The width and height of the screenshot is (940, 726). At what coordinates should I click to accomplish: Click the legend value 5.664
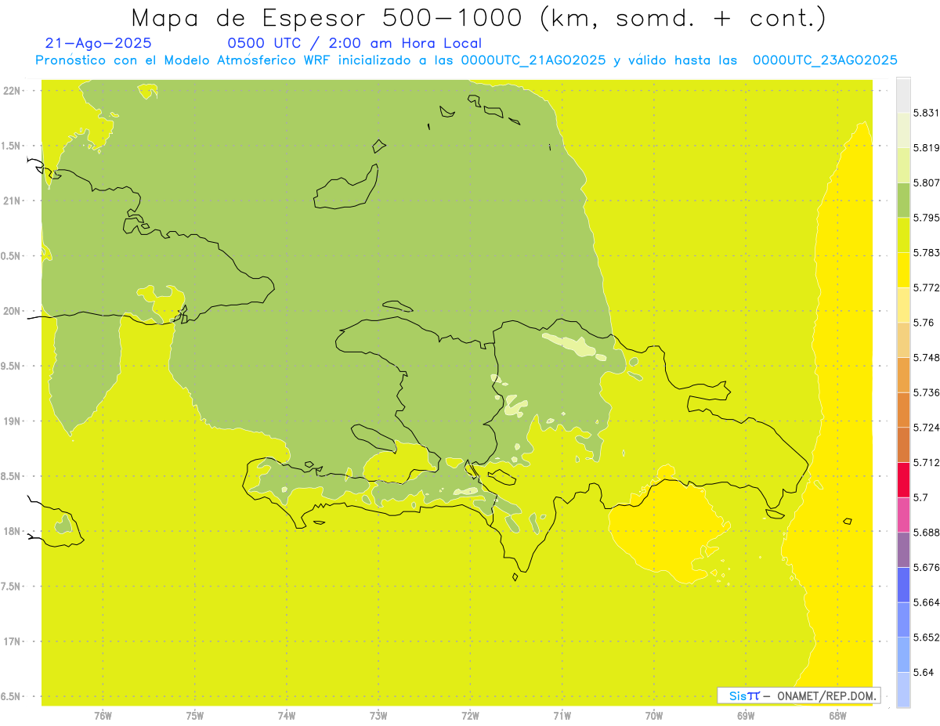pos(927,602)
